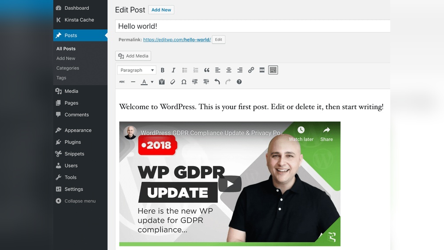Undo the last edit
444x250 pixels.
(217, 82)
